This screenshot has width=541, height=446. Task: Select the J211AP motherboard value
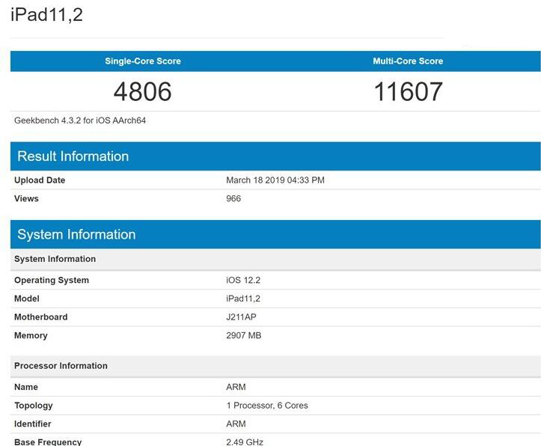click(x=241, y=317)
